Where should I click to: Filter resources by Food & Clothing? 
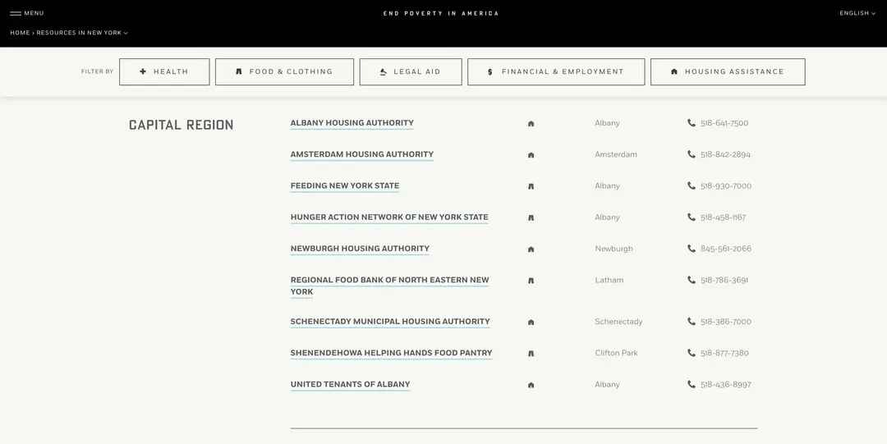[x=284, y=72]
